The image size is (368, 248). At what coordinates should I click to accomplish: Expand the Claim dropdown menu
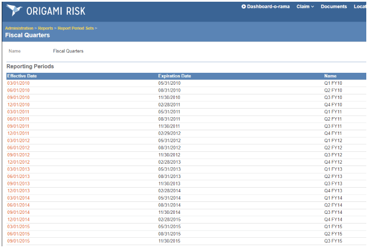(305, 7)
